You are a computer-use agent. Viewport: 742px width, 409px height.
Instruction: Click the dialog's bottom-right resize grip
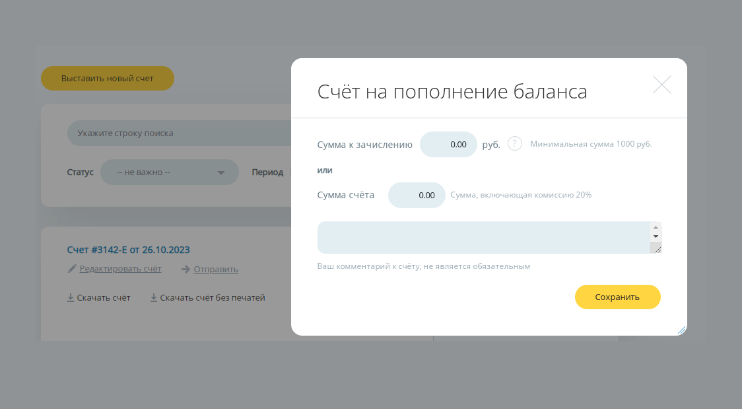click(681, 330)
